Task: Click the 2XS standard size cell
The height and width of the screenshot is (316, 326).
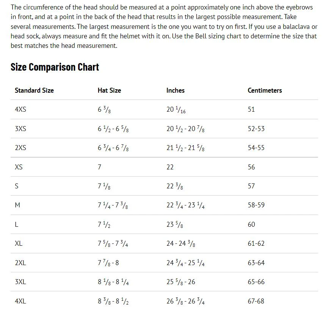Action: point(20,148)
